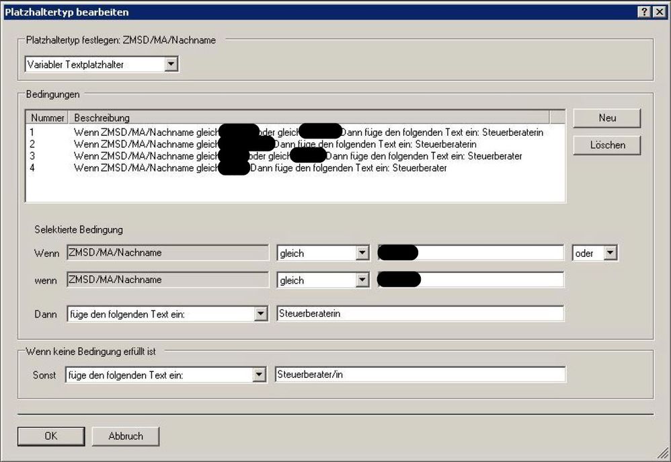
Task: Open the Dann action dropdown
Action: [261, 314]
